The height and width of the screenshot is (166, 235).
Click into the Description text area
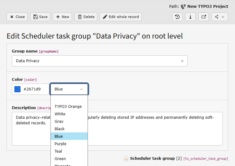(x=156, y=134)
